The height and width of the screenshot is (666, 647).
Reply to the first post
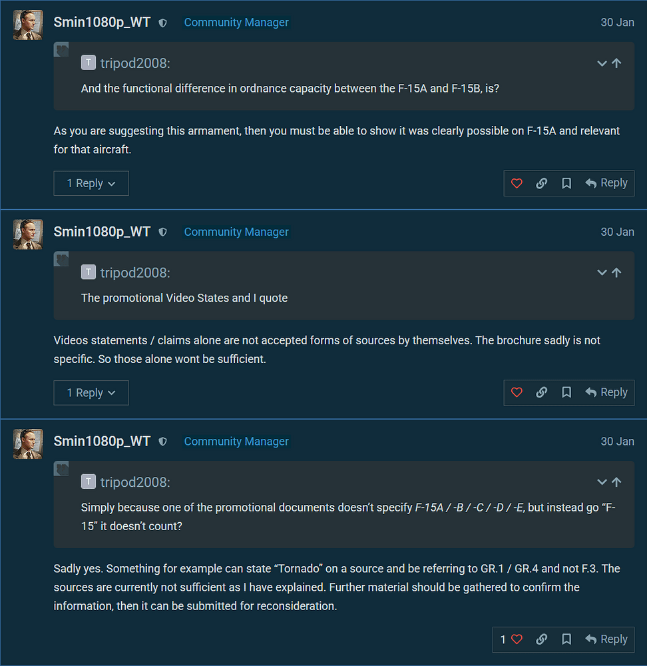(x=606, y=183)
